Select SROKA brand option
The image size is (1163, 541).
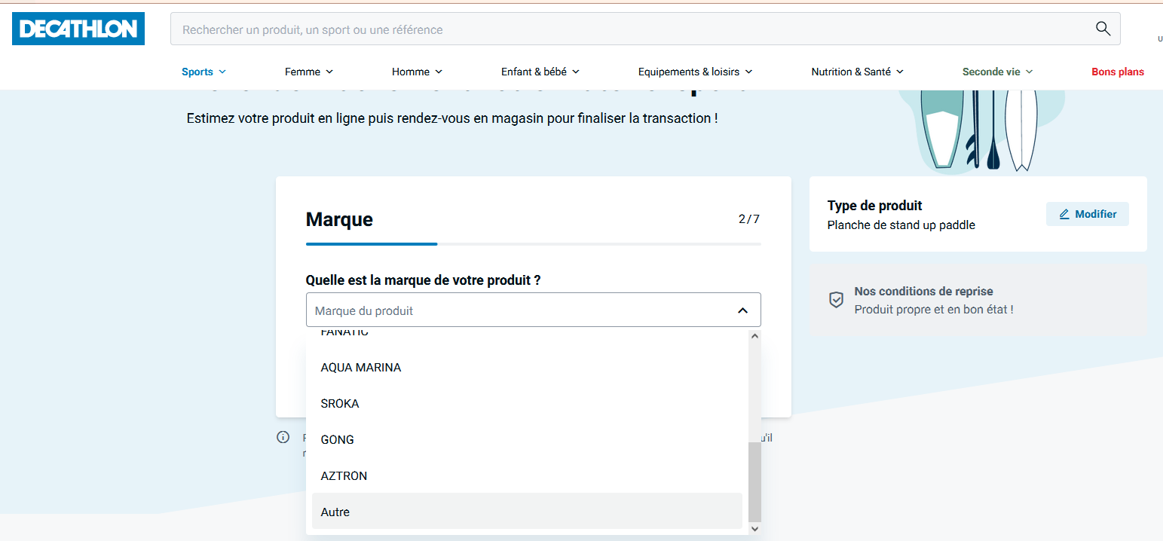[527, 404]
